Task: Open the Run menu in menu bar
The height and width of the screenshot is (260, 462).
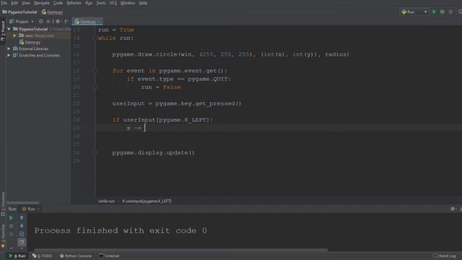Action: pyautogui.click(x=89, y=3)
